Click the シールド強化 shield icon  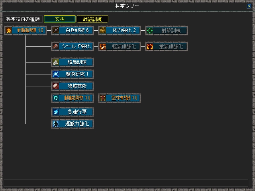[x=56, y=47]
